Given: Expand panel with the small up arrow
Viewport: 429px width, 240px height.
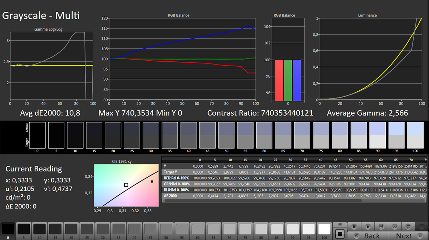Looking at the screenshot, I should pyautogui.click(x=340, y=225).
